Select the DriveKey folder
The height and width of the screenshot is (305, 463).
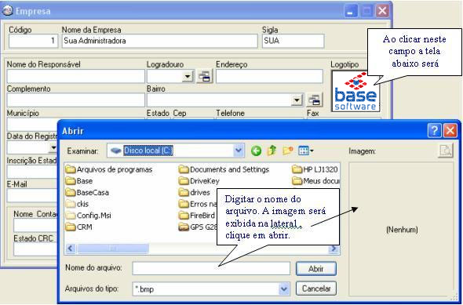199,181
